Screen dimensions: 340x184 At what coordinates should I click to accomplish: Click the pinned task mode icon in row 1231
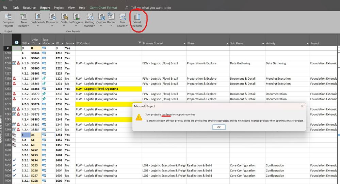(44, 84)
